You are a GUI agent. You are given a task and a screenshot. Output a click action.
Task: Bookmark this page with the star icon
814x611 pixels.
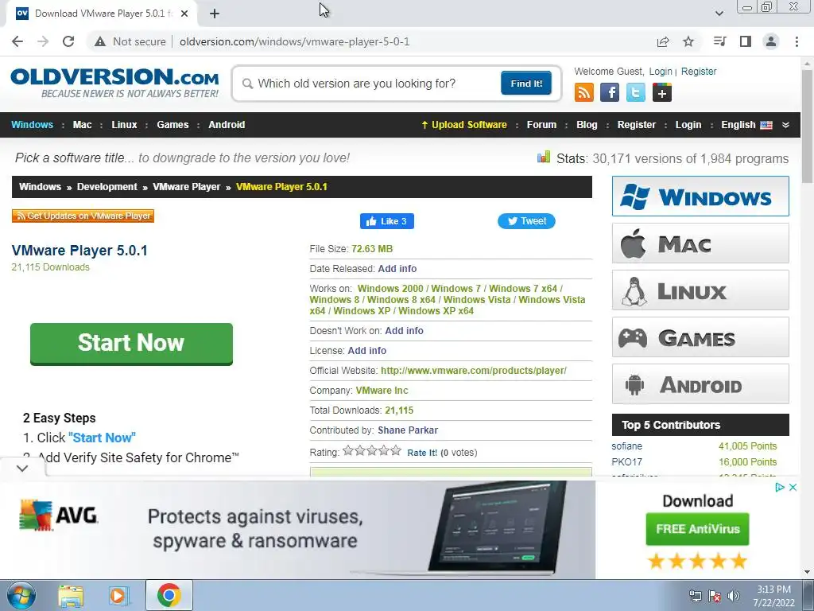(688, 41)
